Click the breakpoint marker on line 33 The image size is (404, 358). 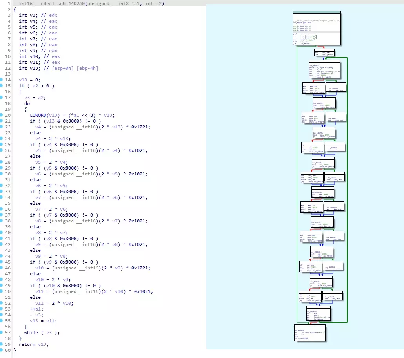[x=2, y=192]
